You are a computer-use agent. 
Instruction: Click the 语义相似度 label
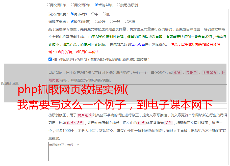pos(58,14)
